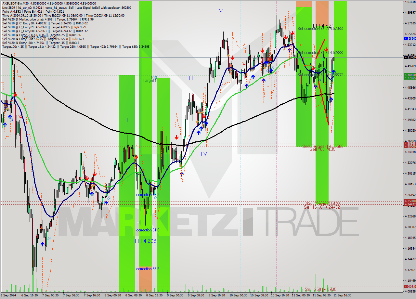The width and height of the screenshot is (416, 299).
Task: Click the 9 Sep 16:30 time axis label
Action: 216,295
